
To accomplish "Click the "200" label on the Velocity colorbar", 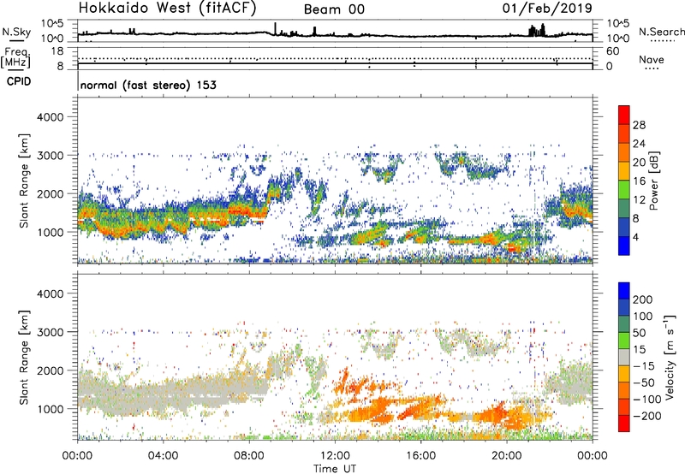I will click(x=643, y=299).
